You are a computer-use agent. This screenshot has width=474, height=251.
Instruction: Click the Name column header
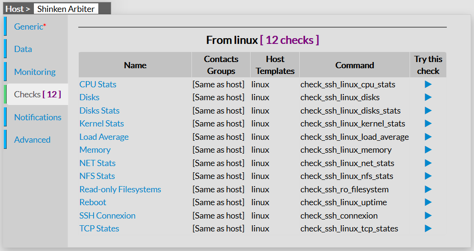pyautogui.click(x=135, y=65)
